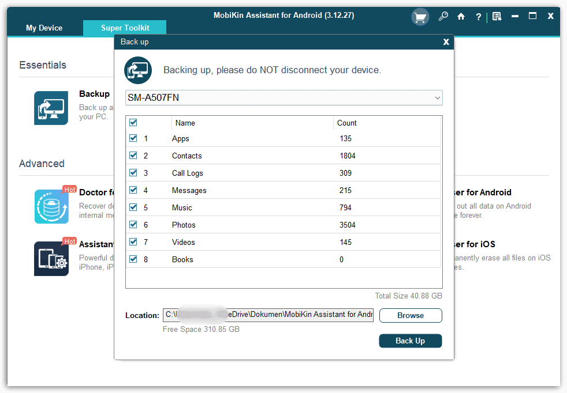567x393 pixels.
Task: Click the Browse button
Action: (x=411, y=315)
